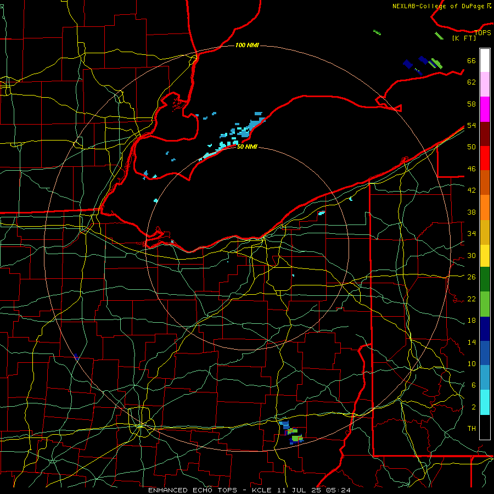Pick the navy blue legend band
This screenshot has width=494, height=494.
[x=485, y=329]
